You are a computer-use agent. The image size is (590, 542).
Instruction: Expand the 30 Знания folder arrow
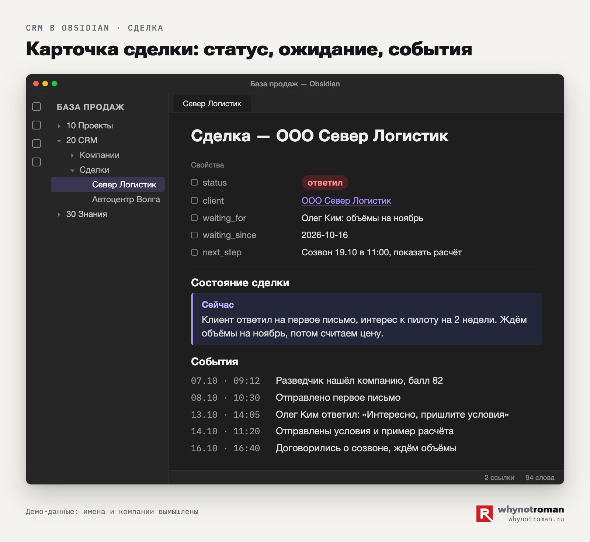59,214
